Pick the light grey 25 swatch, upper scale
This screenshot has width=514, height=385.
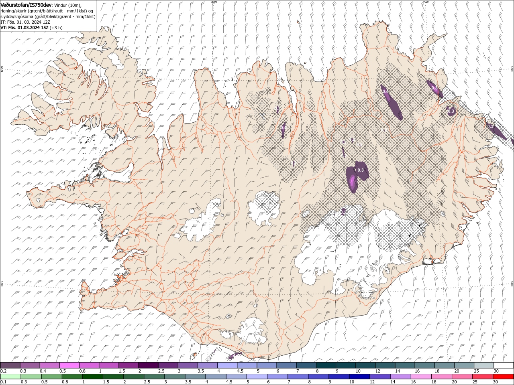click(x=484, y=365)
